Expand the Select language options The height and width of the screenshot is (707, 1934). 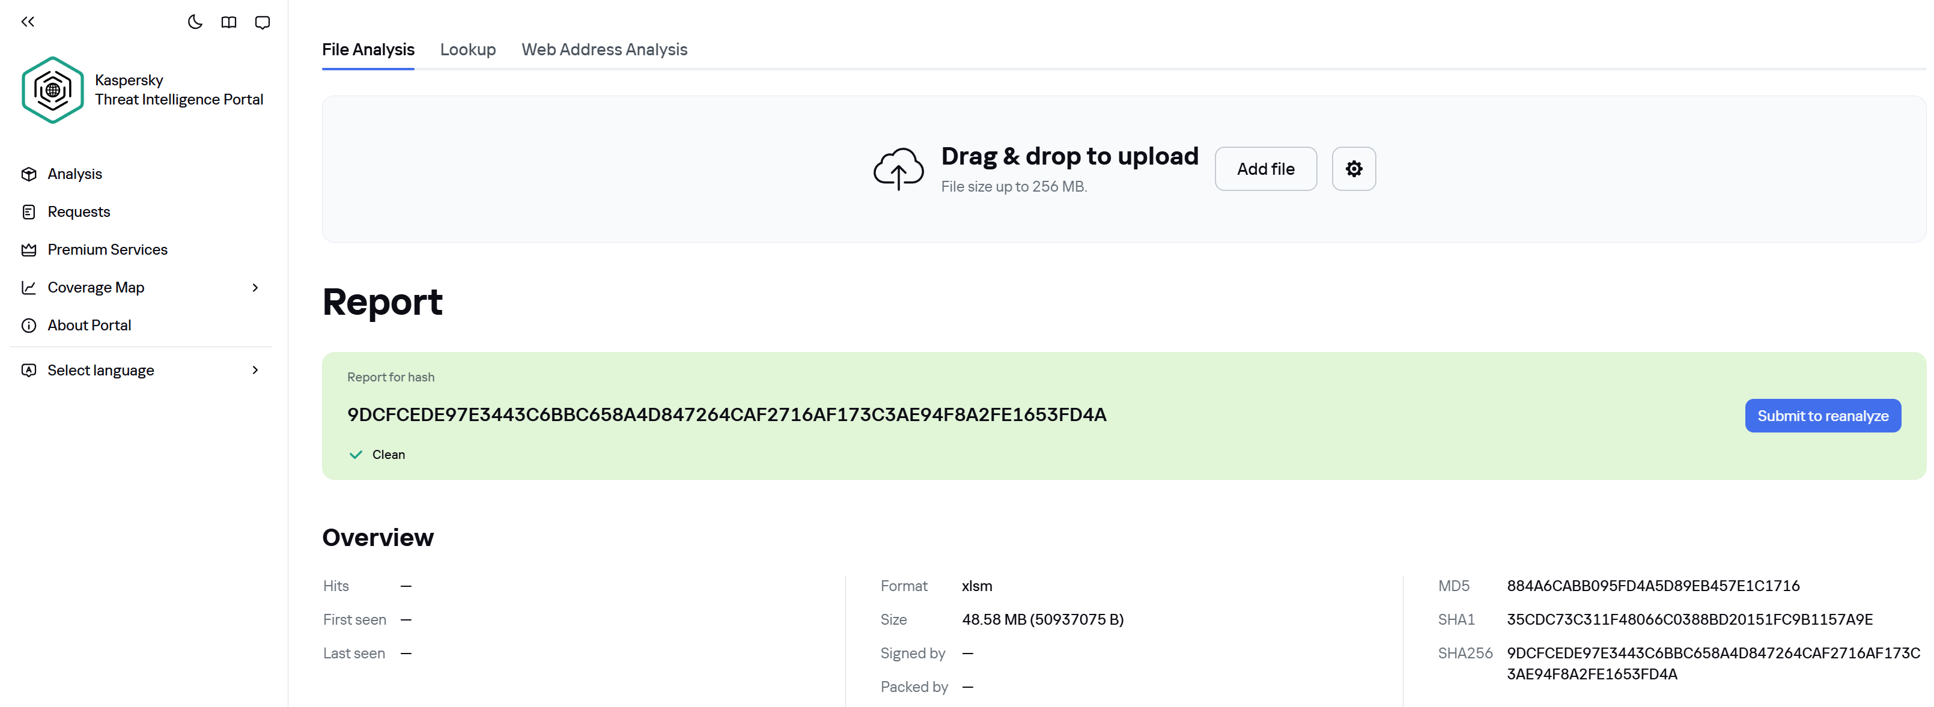(255, 369)
